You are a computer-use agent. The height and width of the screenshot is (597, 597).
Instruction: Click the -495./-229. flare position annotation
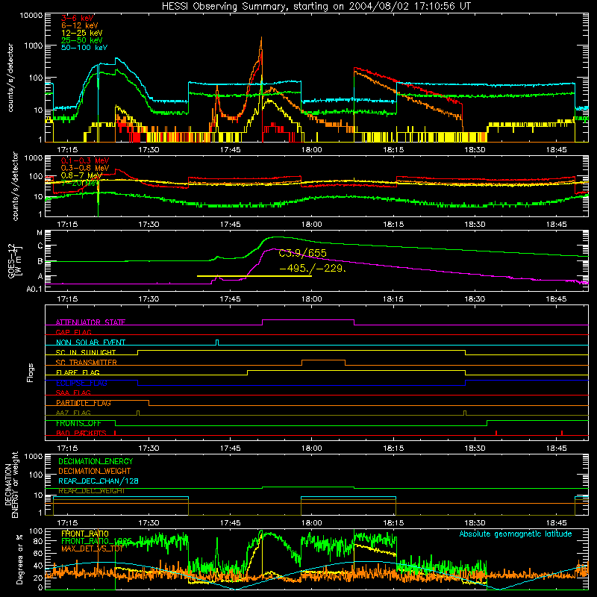pyautogui.click(x=313, y=269)
